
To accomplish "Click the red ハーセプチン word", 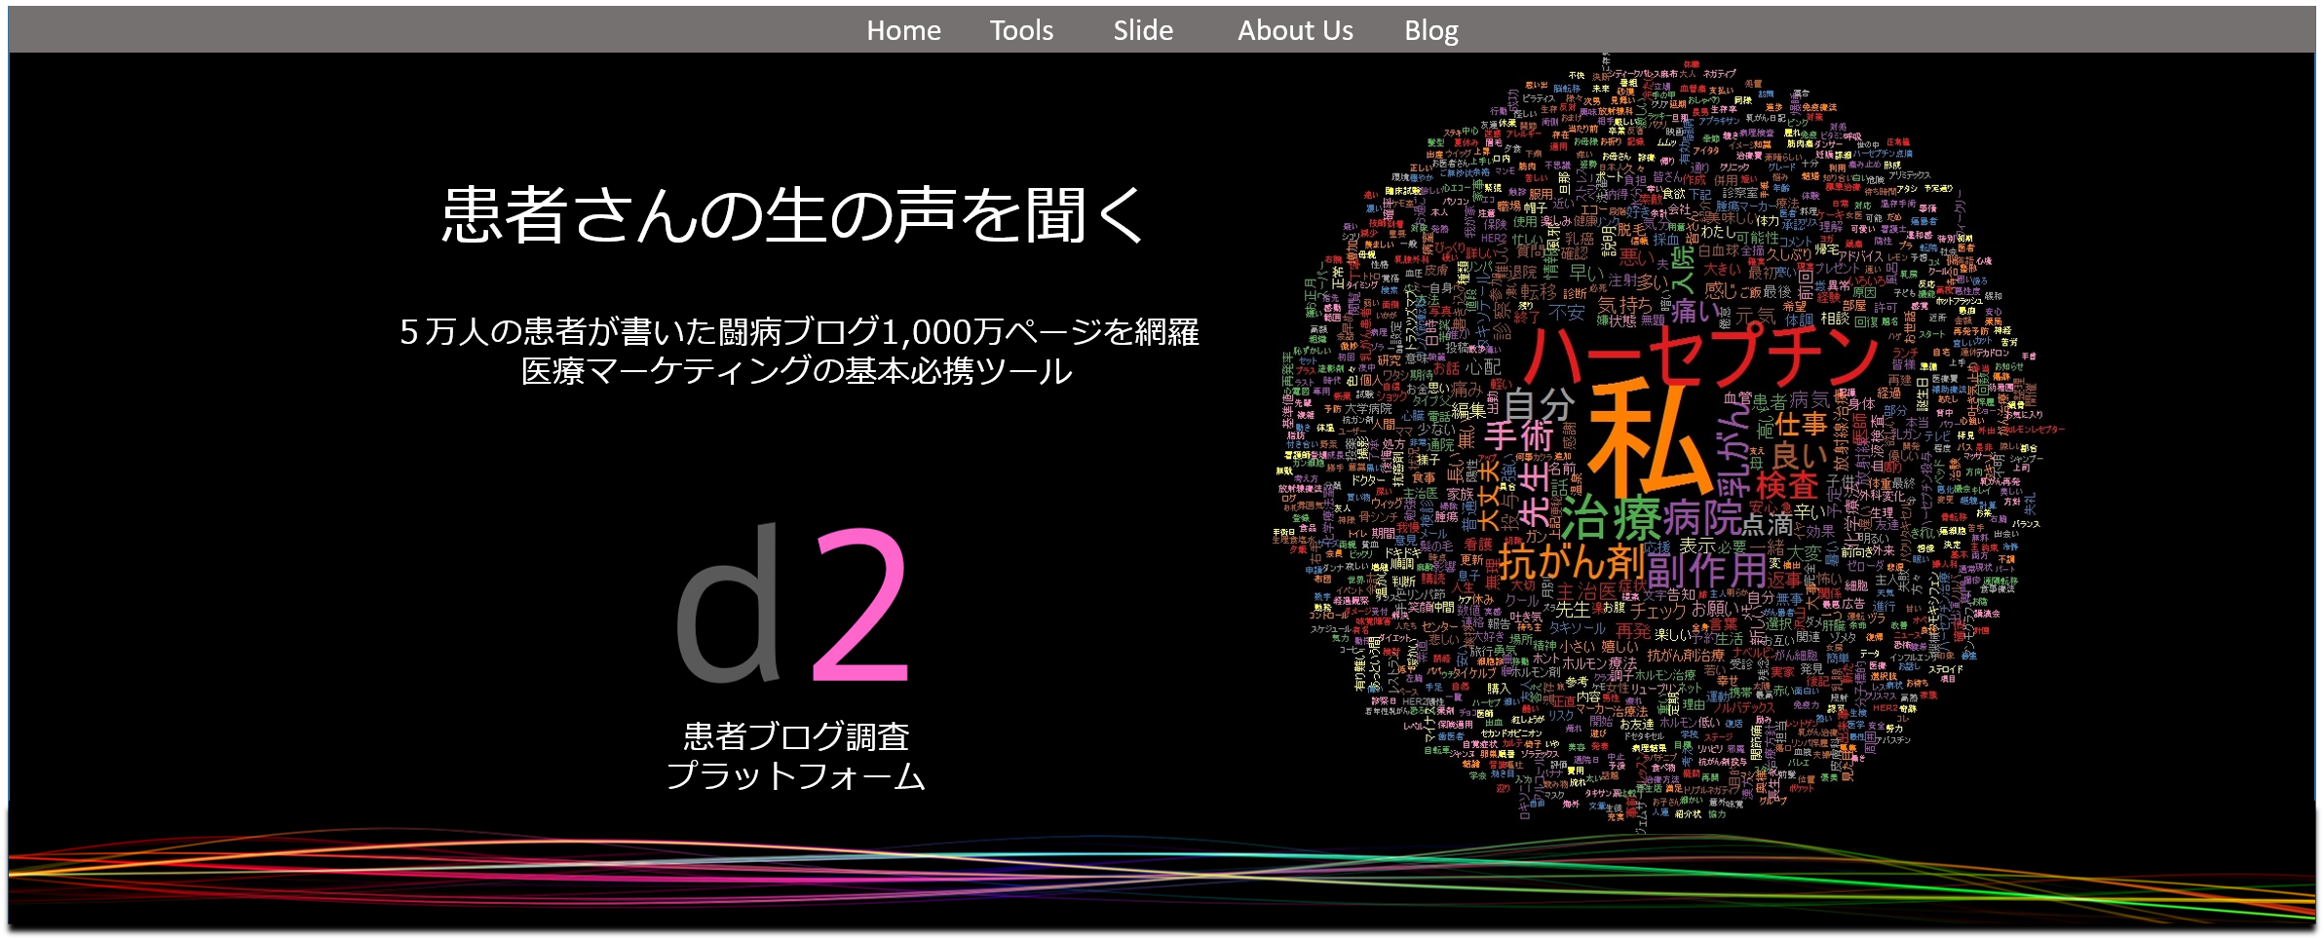I will click(x=1700, y=353).
